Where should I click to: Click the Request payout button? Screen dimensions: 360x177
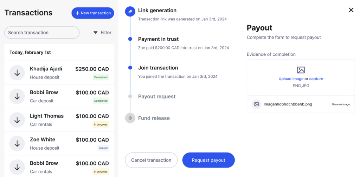click(x=208, y=160)
